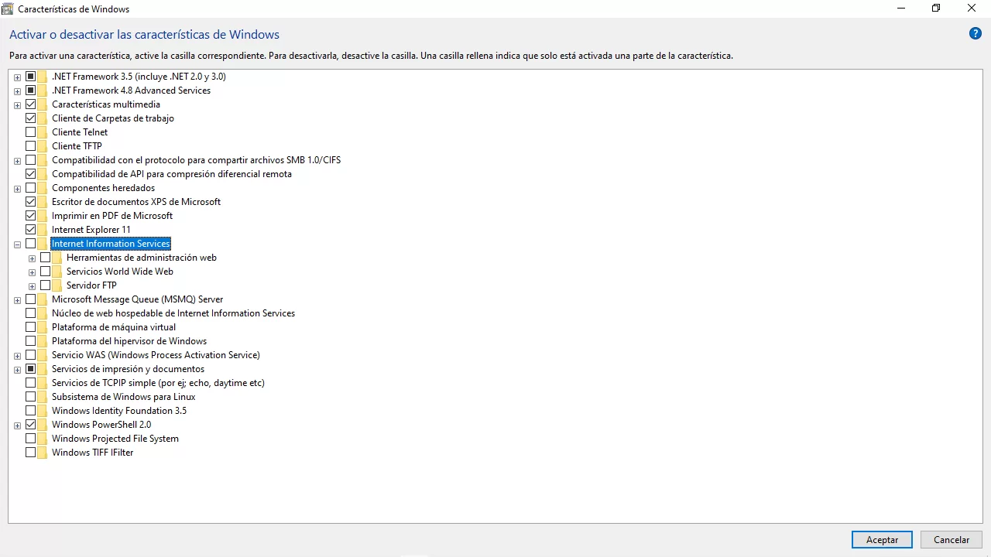Image resolution: width=991 pixels, height=557 pixels.
Task: Click the window title bar app icon
Action: [x=8, y=9]
